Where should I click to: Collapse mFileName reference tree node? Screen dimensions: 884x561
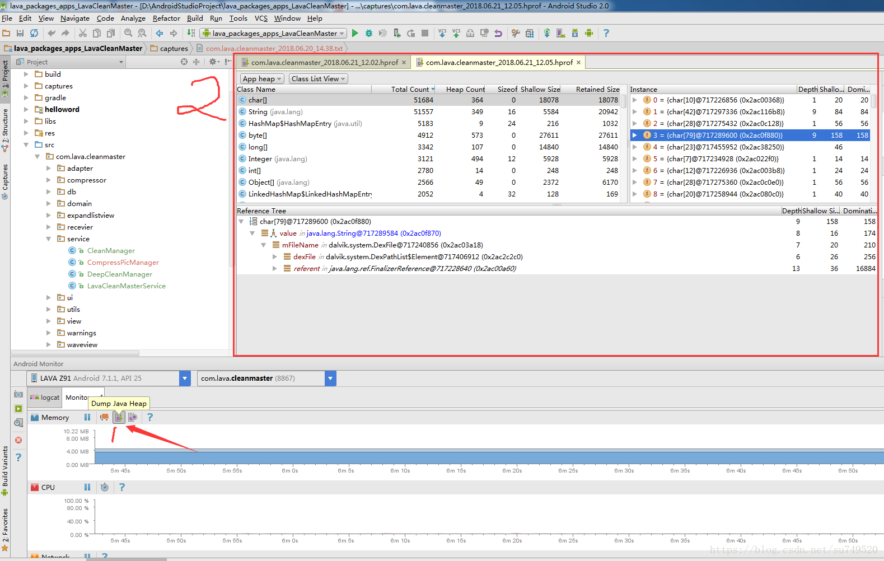tap(264, 245)
